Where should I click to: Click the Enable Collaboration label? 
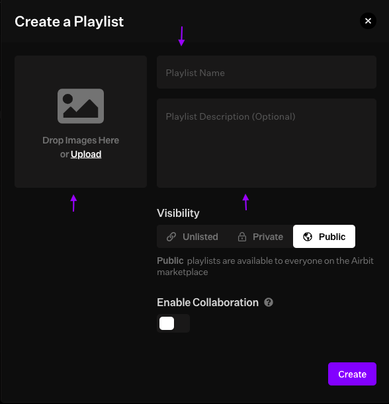tap(208, 302)
